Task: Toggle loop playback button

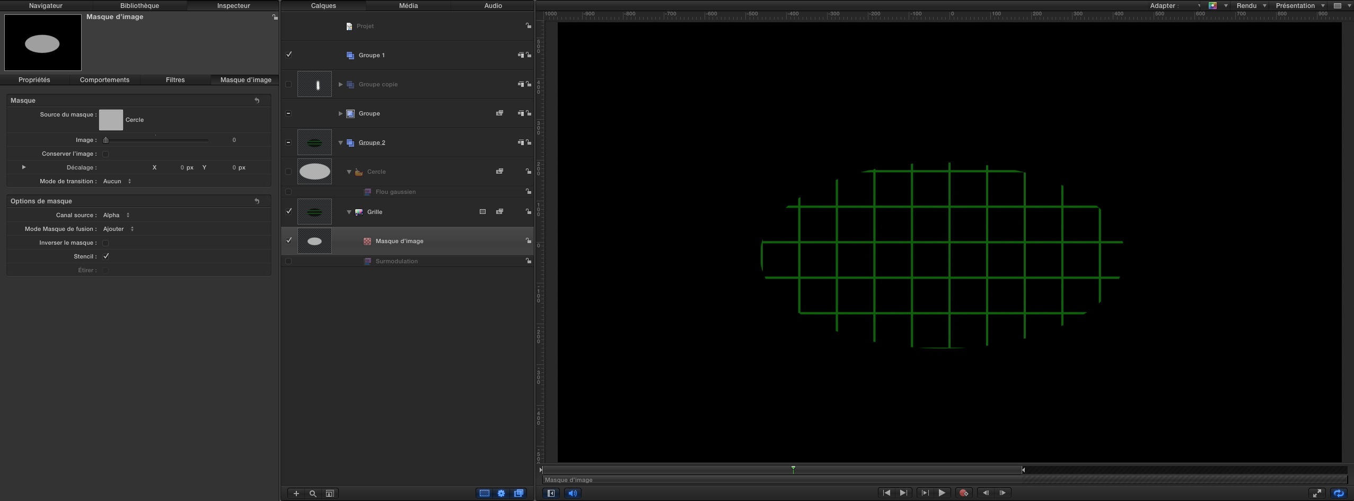Action: pos(1338,493)
